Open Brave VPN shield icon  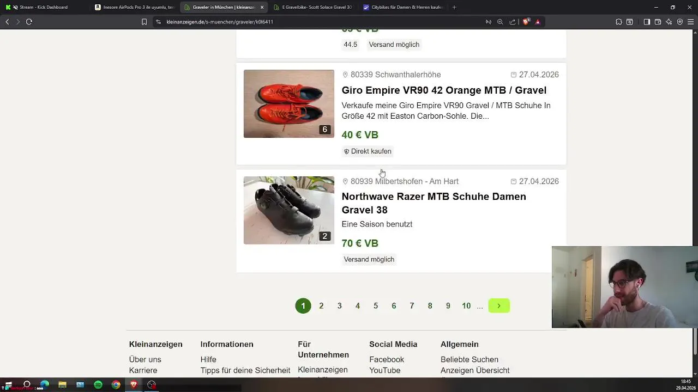tap(679, 22)
